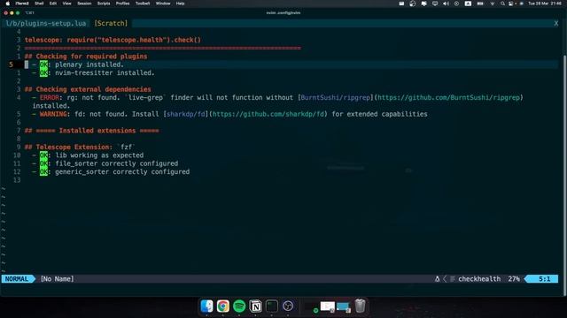Screen dimensions: 567x318
Task: Open the Toolbelt menu
Action: (143, 4)
